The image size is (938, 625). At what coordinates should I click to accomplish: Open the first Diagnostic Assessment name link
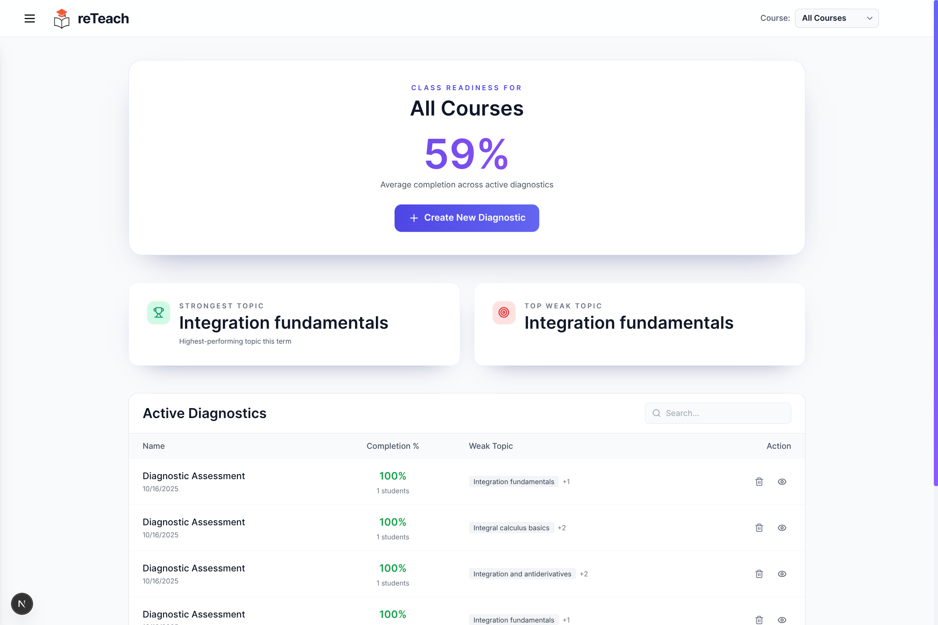click(193, 476)
